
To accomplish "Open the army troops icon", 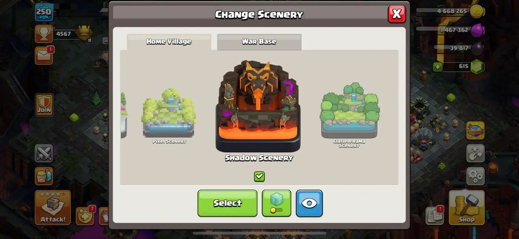I will (44, 176).
